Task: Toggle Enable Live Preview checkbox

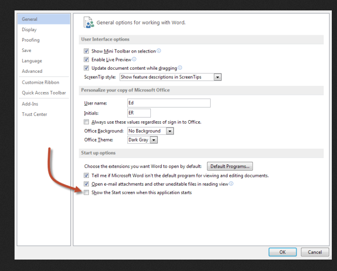Action: pyautogui.click(x=86, y=59)
